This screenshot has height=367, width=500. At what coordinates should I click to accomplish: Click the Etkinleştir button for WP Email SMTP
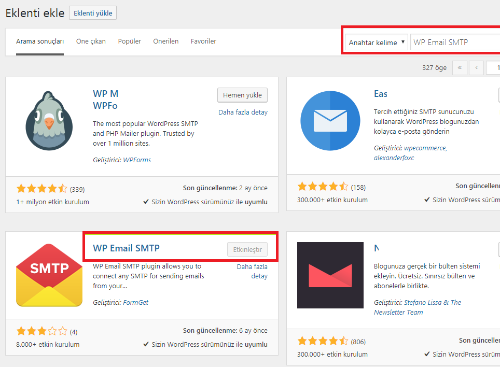pyautogui.click(x=247, y=249)
